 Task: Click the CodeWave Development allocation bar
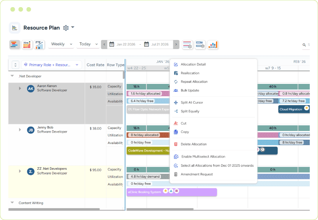click(148, 151)
